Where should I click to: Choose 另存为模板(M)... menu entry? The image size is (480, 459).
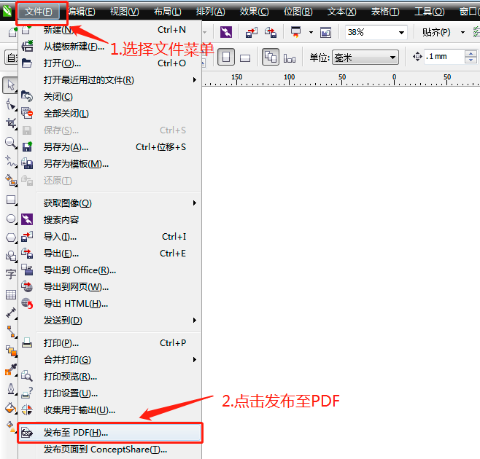[x=110, y=164]
